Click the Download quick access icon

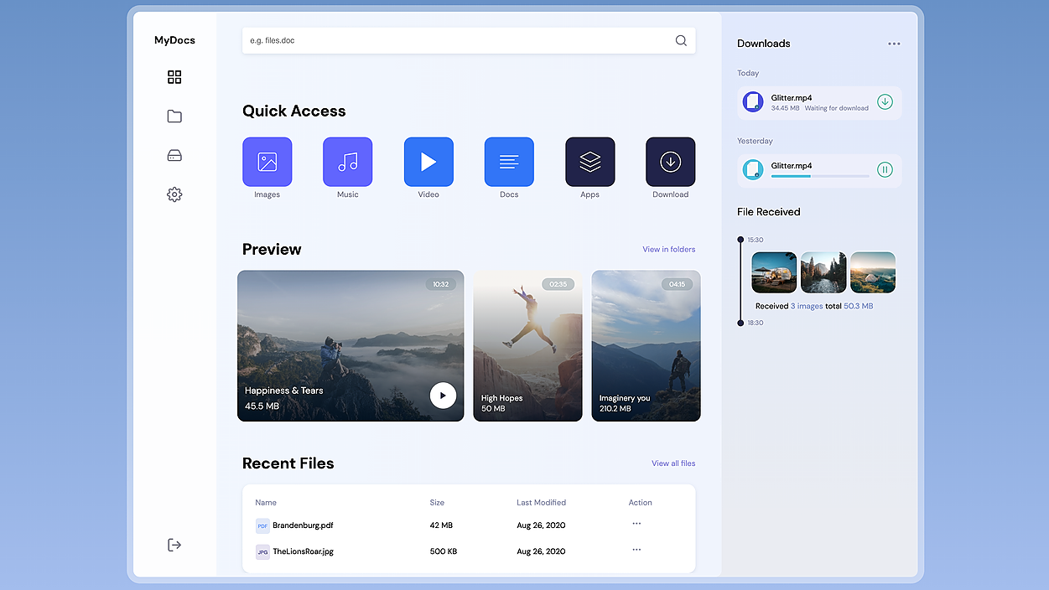[670, 162]
